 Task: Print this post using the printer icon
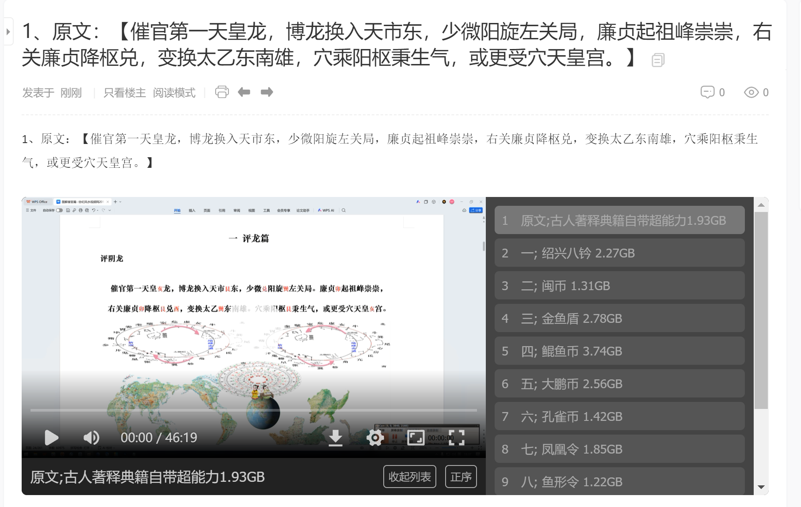coord(222,92)
